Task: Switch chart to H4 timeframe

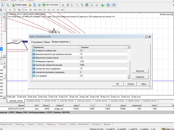Action: pyautogui.click(x=48, y=10)
